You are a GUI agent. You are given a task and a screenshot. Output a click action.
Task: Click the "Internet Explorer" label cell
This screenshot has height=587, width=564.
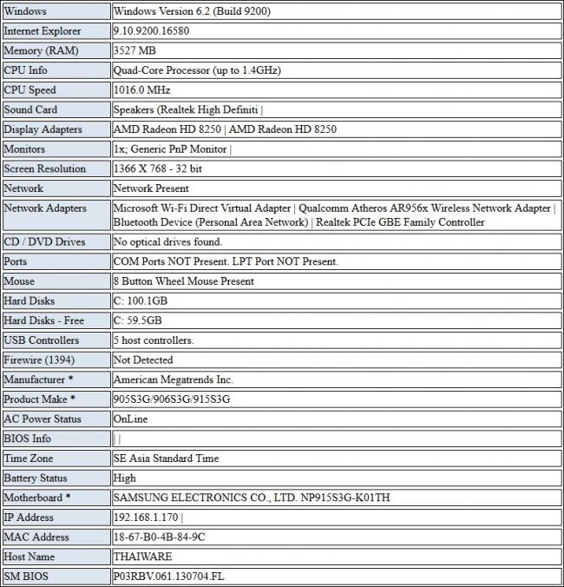point(56,31)
